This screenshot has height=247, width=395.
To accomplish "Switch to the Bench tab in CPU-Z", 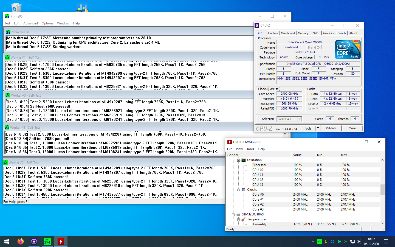I will (x=342, y=33).
